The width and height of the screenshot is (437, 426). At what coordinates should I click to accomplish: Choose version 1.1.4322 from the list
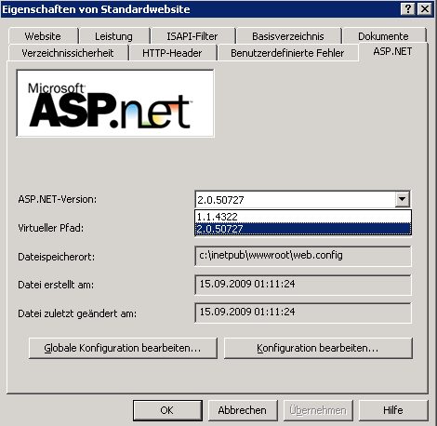point(303,217)
